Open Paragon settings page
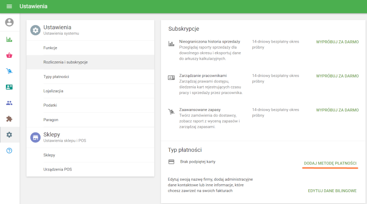 click(51, 120)
